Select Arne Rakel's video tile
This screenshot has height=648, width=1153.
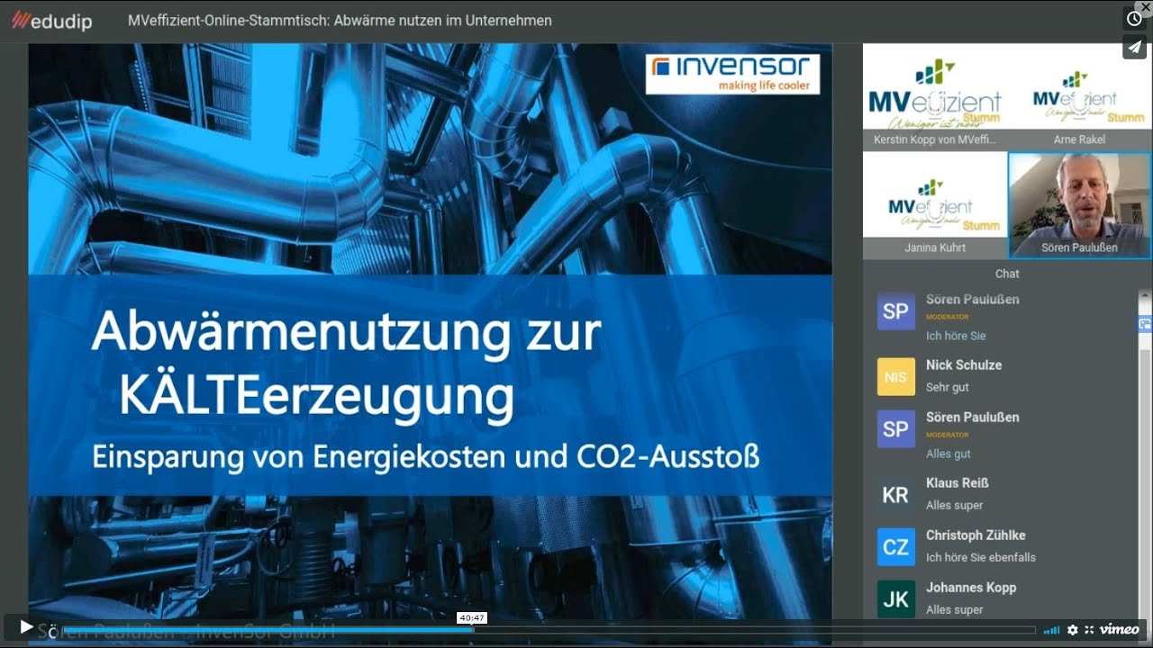(1079, 95)
